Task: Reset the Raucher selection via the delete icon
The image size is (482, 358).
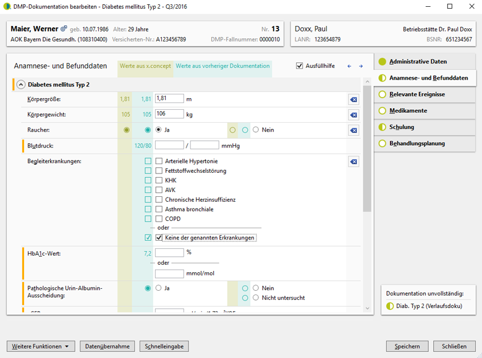Action: tap(353, 130)
